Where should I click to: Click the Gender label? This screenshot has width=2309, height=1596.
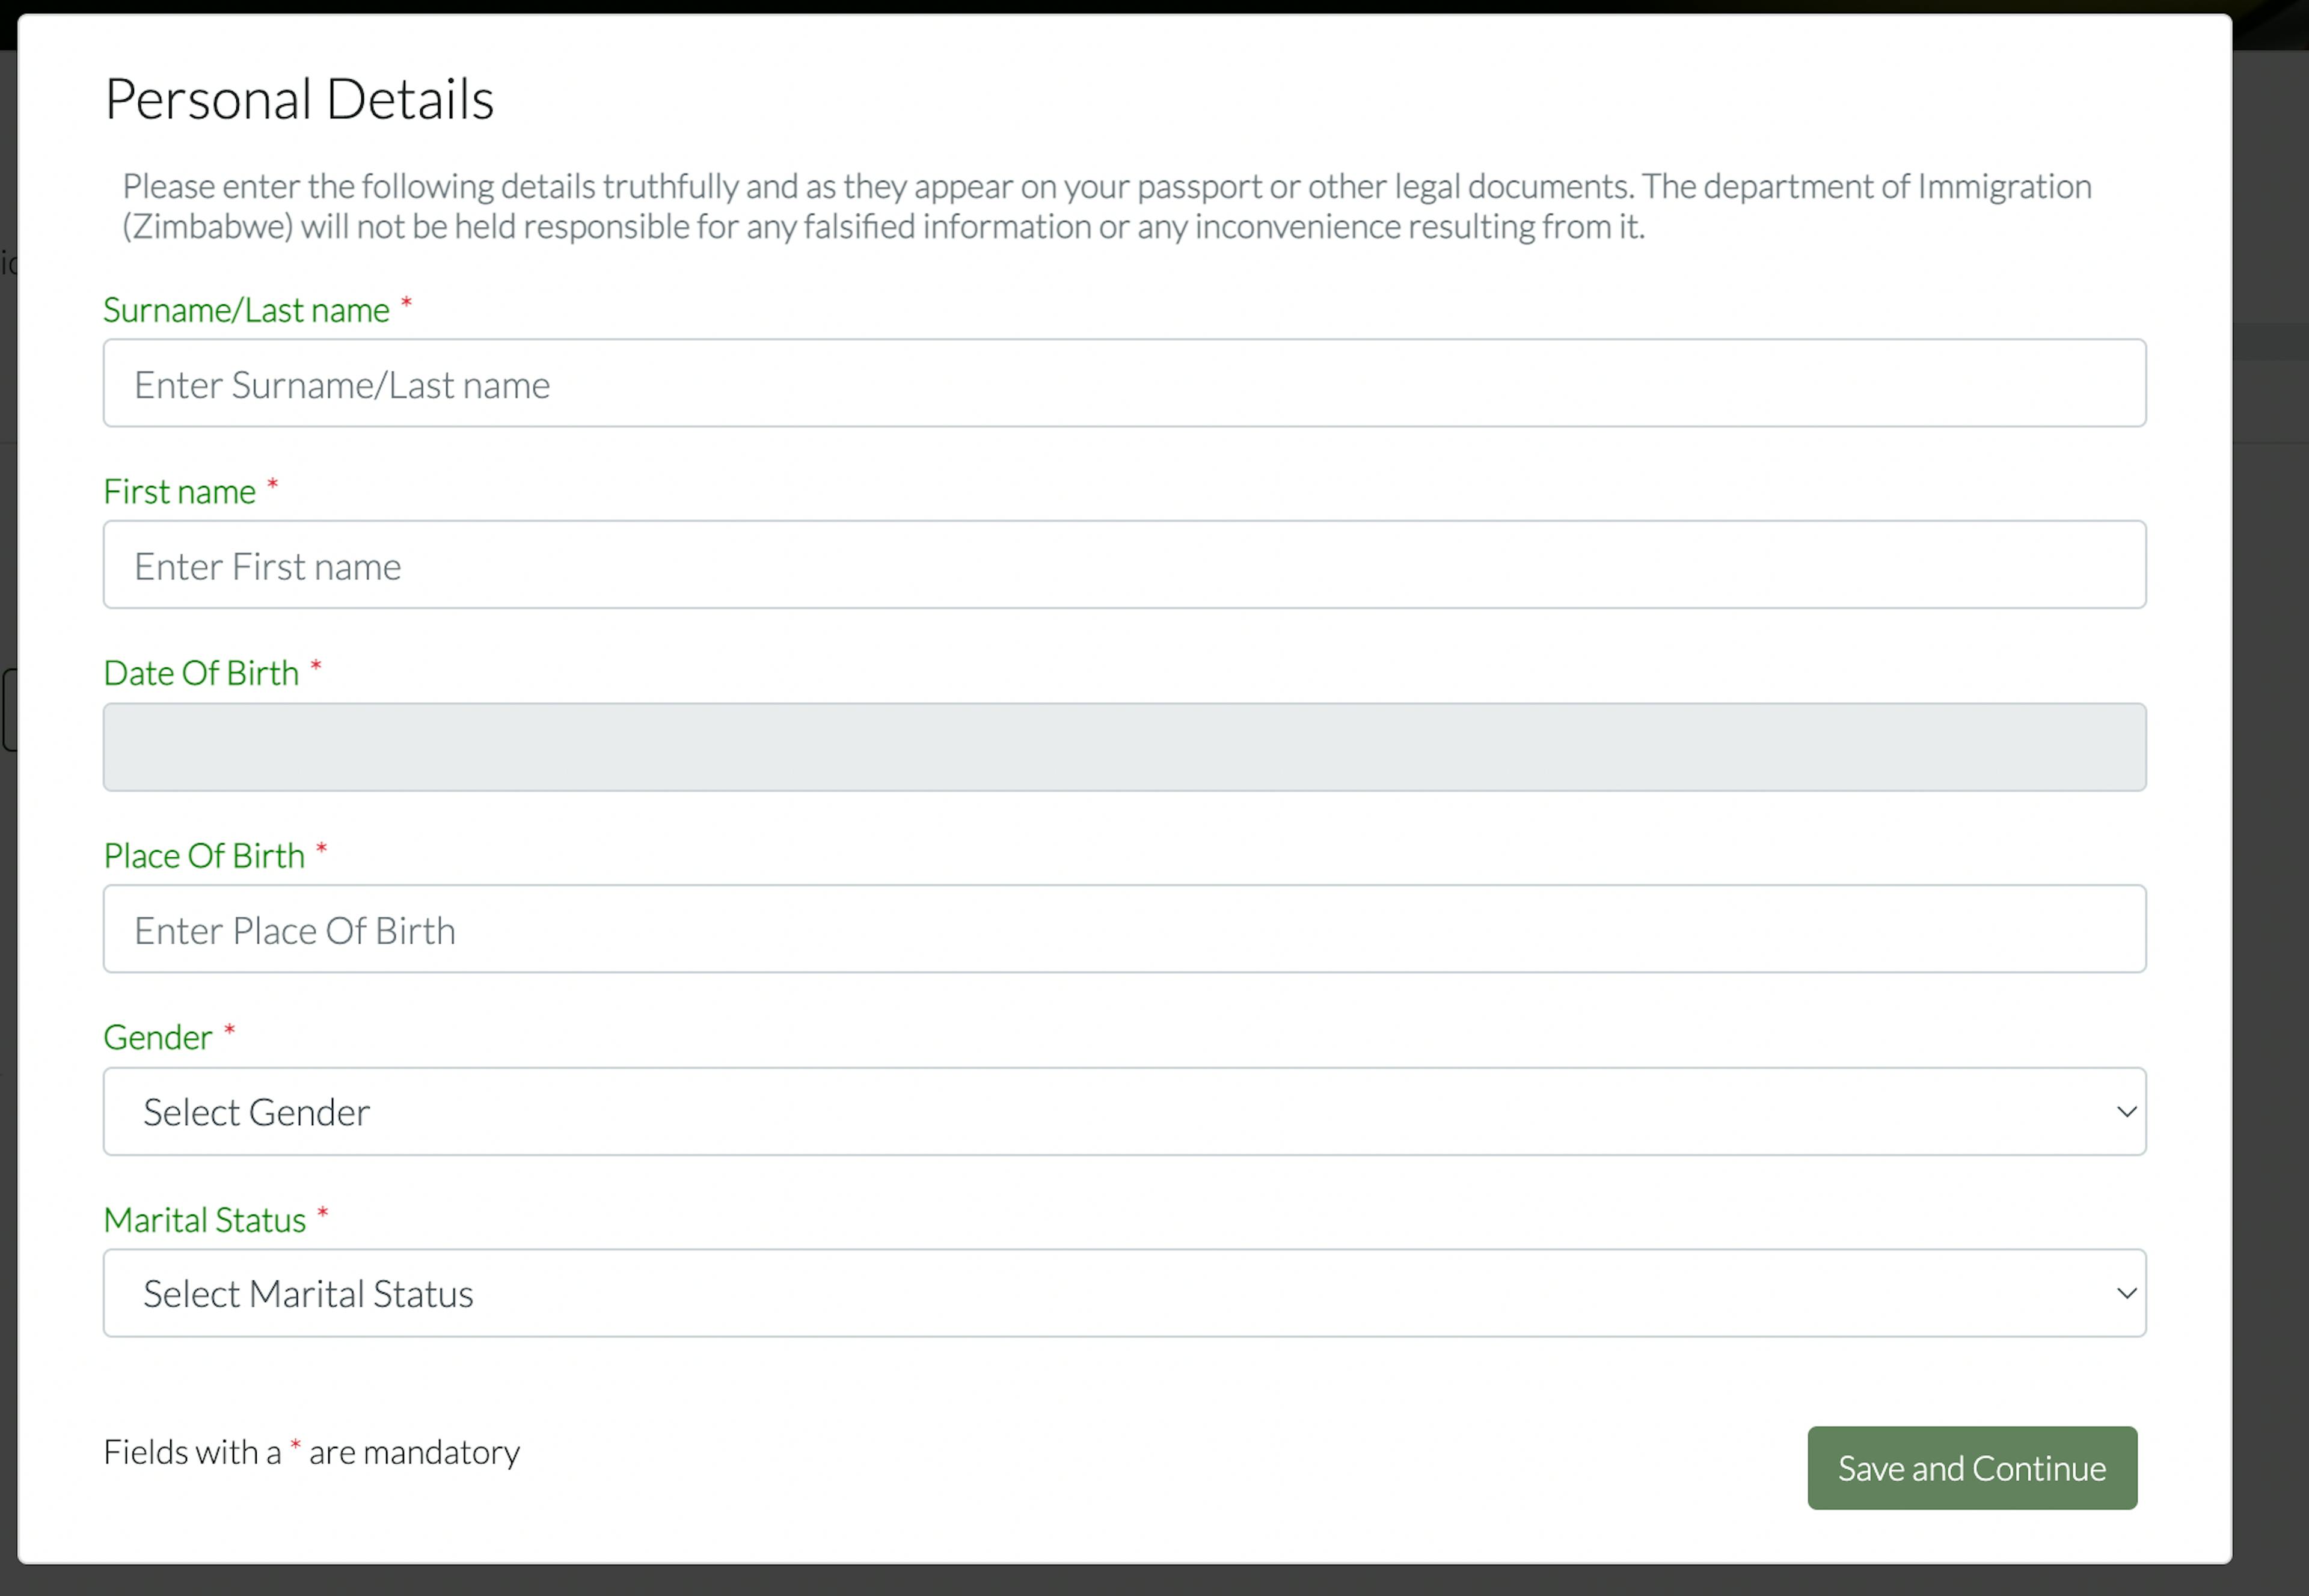[x=158, y=1037]
